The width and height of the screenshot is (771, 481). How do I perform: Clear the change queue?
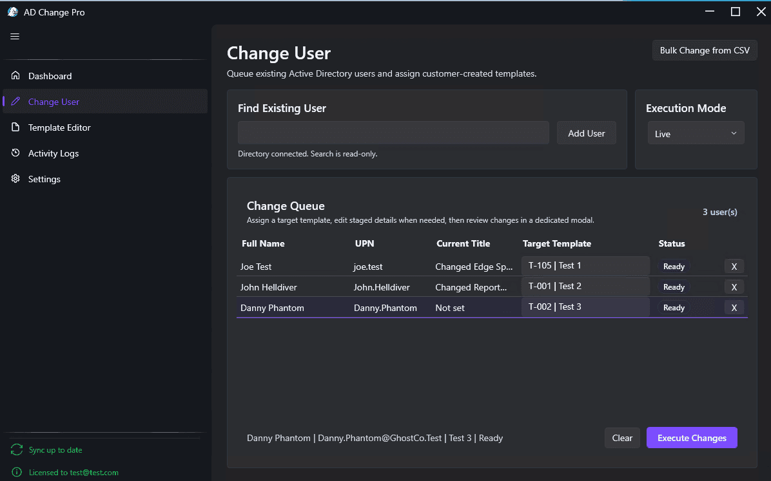(622, 438)
